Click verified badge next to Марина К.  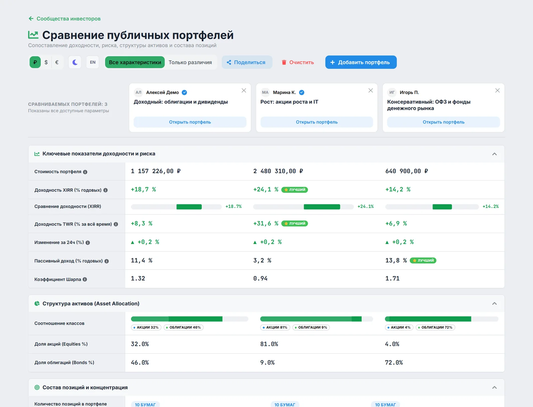(301, 93)
